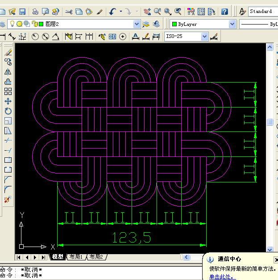The image size is (278, 280).
Task: Select the Match Properties brush tool
Action: pos(100,12)
